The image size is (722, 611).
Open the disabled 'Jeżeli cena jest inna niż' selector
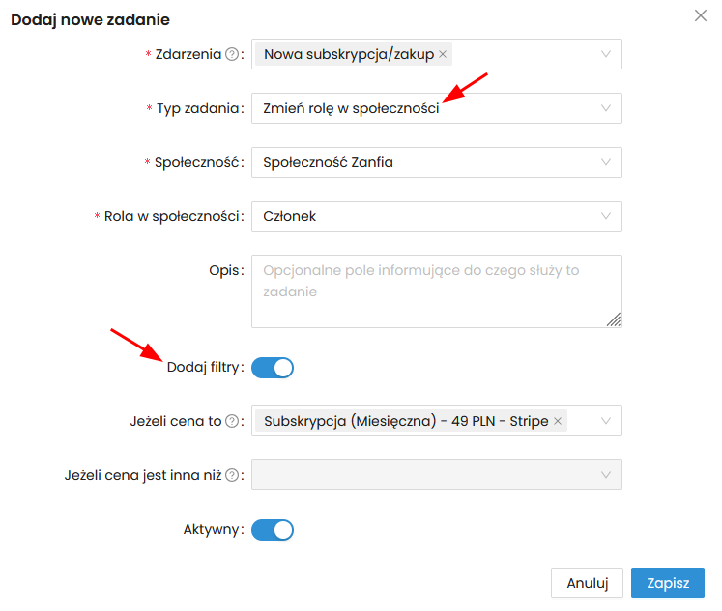tap(436, 475)
